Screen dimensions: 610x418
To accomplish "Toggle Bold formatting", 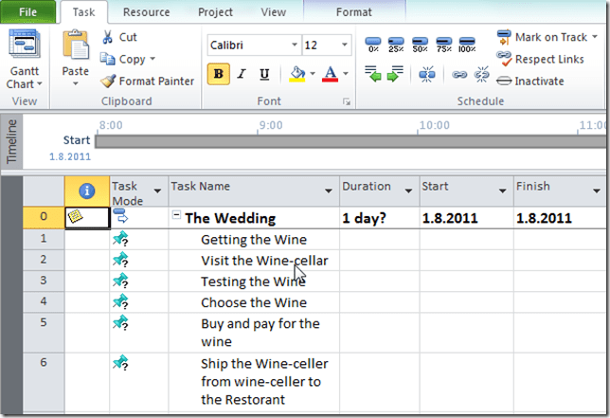I will (x=220, y=74).
